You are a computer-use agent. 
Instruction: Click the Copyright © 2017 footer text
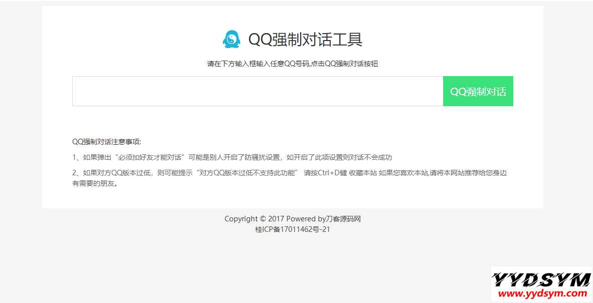pyautogui.click(x=254, y=219)
